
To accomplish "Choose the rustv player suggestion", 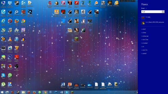I will pos(144,43).
